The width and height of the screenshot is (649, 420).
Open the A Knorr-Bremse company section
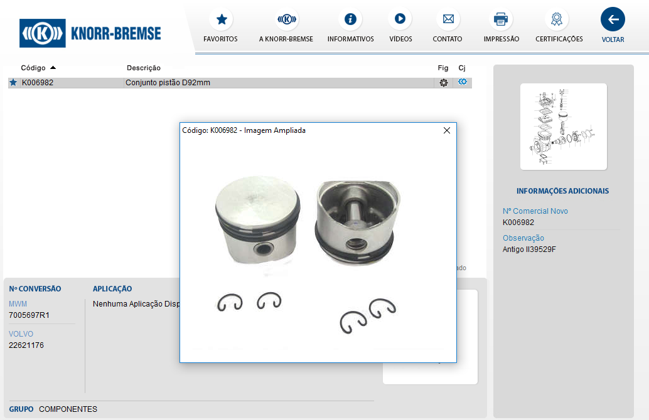coord(286,19)
